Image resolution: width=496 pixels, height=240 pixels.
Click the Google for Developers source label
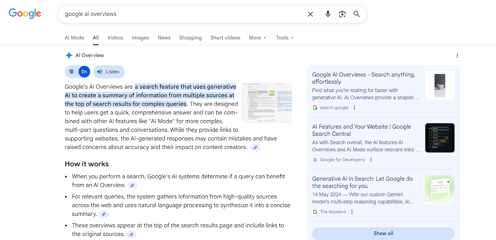click(342, 160)
